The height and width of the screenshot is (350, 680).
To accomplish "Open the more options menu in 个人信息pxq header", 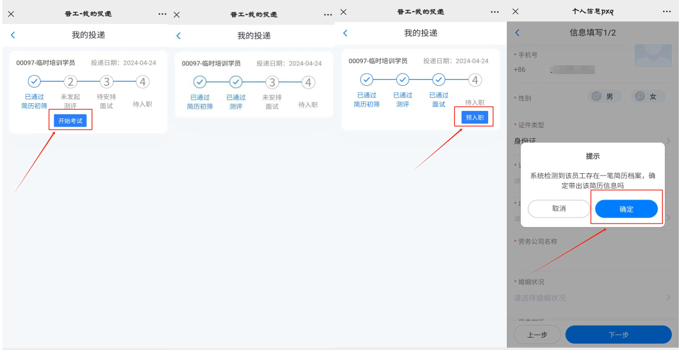I will coord(667,12).
